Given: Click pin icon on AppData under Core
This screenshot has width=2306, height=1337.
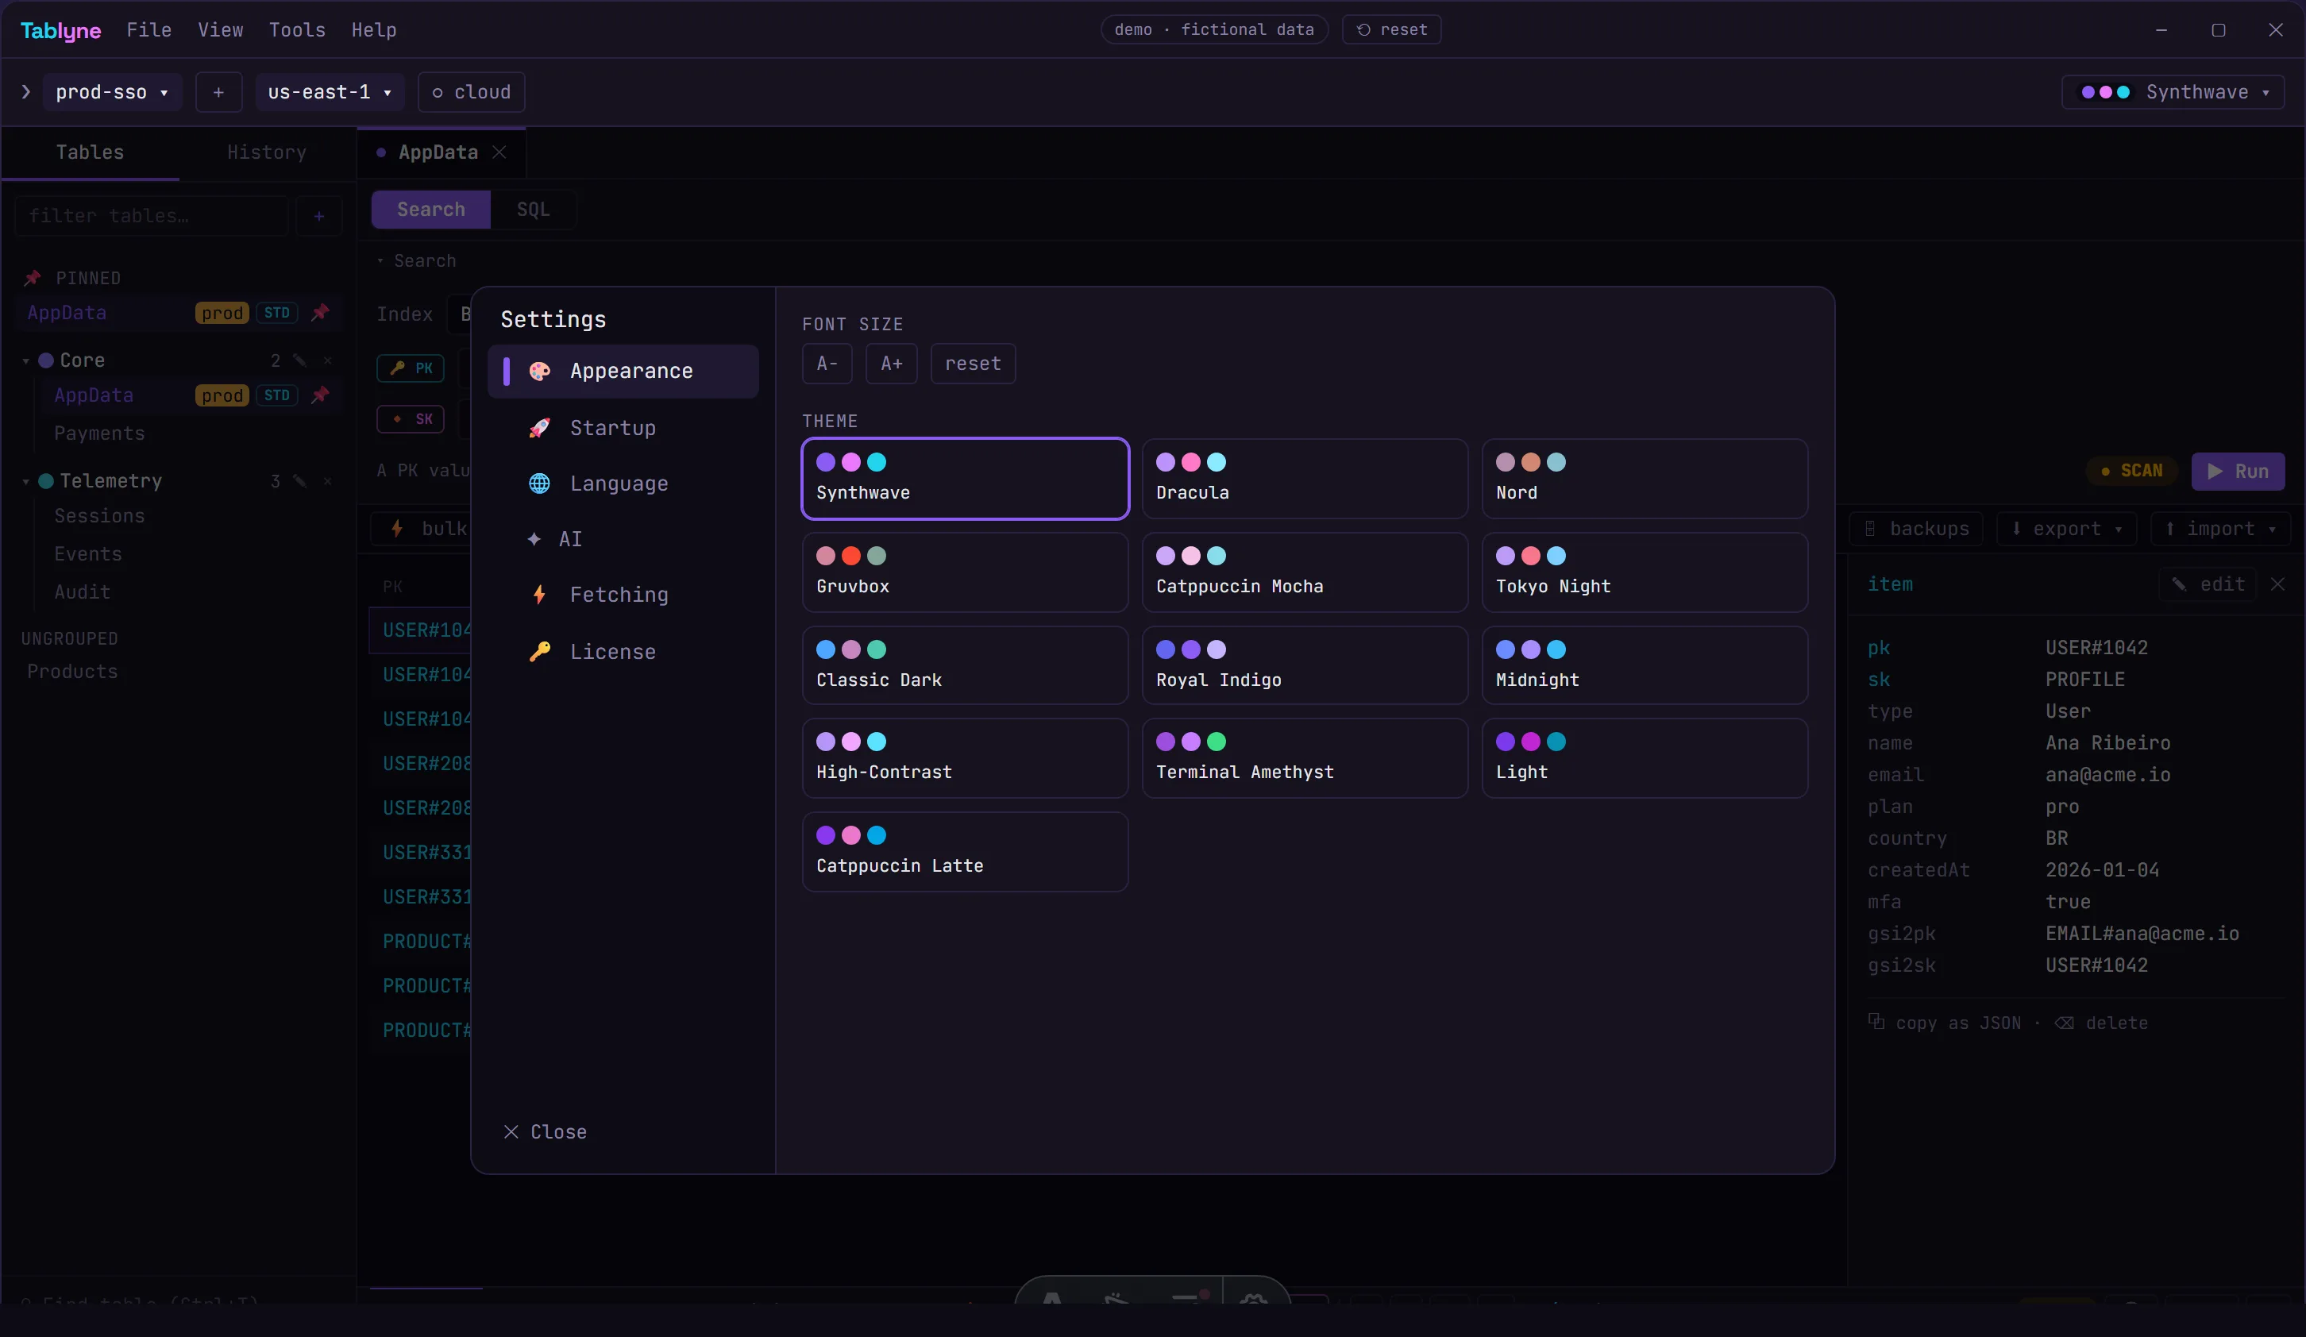Looking at the screenshot, I should [320, 395].
